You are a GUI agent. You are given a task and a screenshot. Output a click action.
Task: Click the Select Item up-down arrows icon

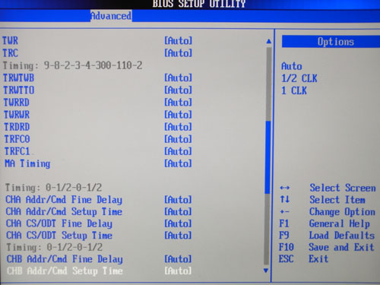[285, 199]
